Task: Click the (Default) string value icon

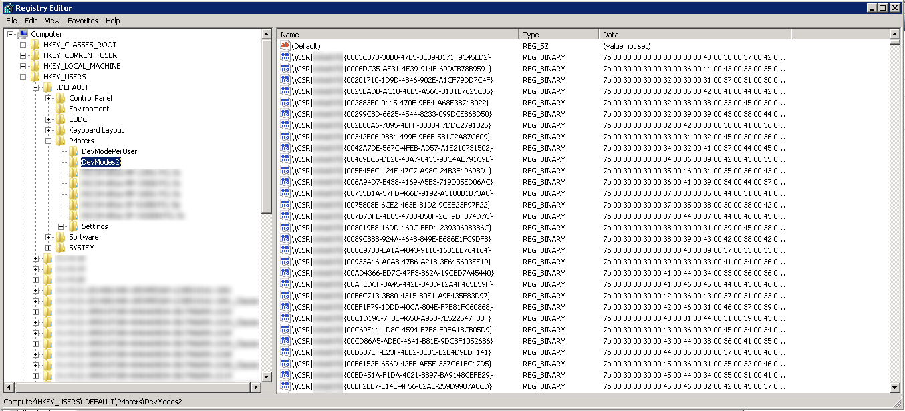Action: [285, 46]
